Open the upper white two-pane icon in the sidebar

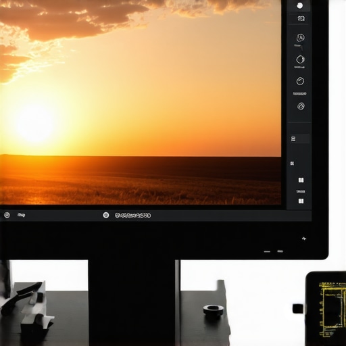pos(301,180)
